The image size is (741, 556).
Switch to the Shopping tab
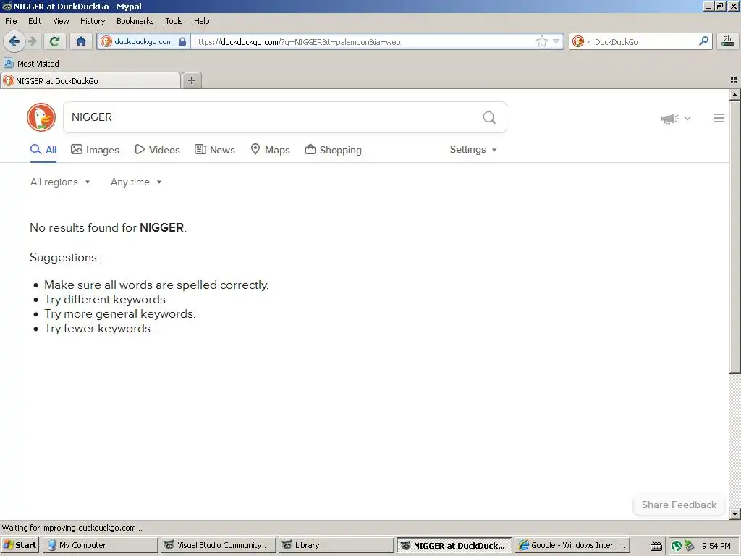(333, 150)
